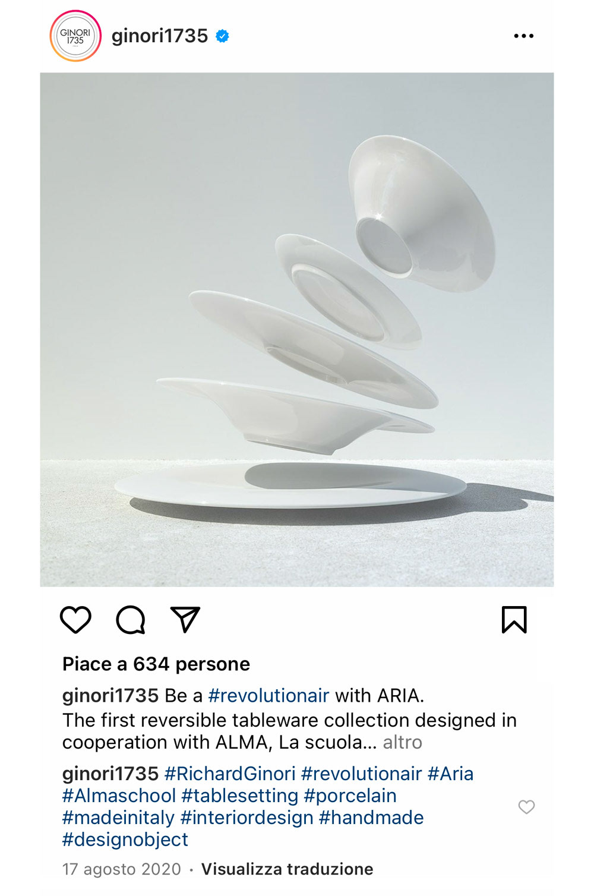The image size is (594, 896).
Task: Save the post using bookmark icon
Action: pos(514,620)
